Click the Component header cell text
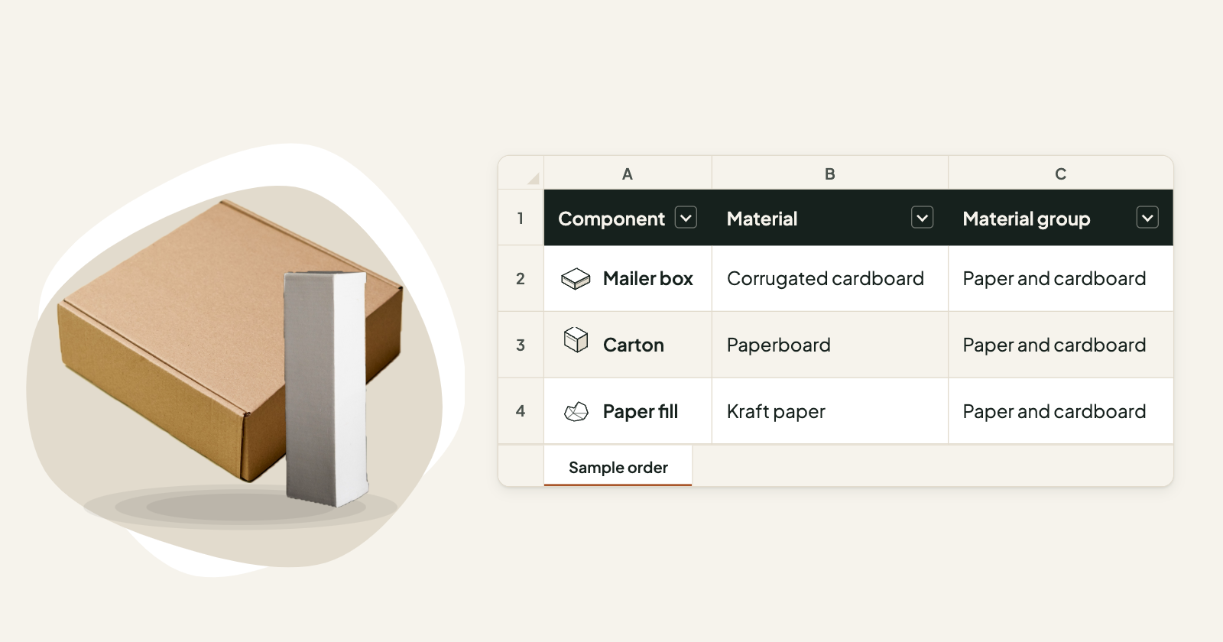 (611, 219)
